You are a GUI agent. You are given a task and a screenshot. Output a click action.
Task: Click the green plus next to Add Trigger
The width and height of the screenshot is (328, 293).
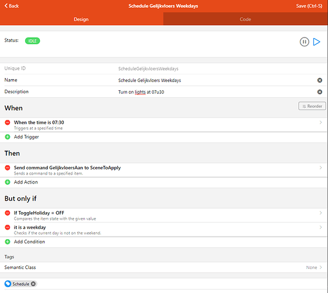coord(8,137)
